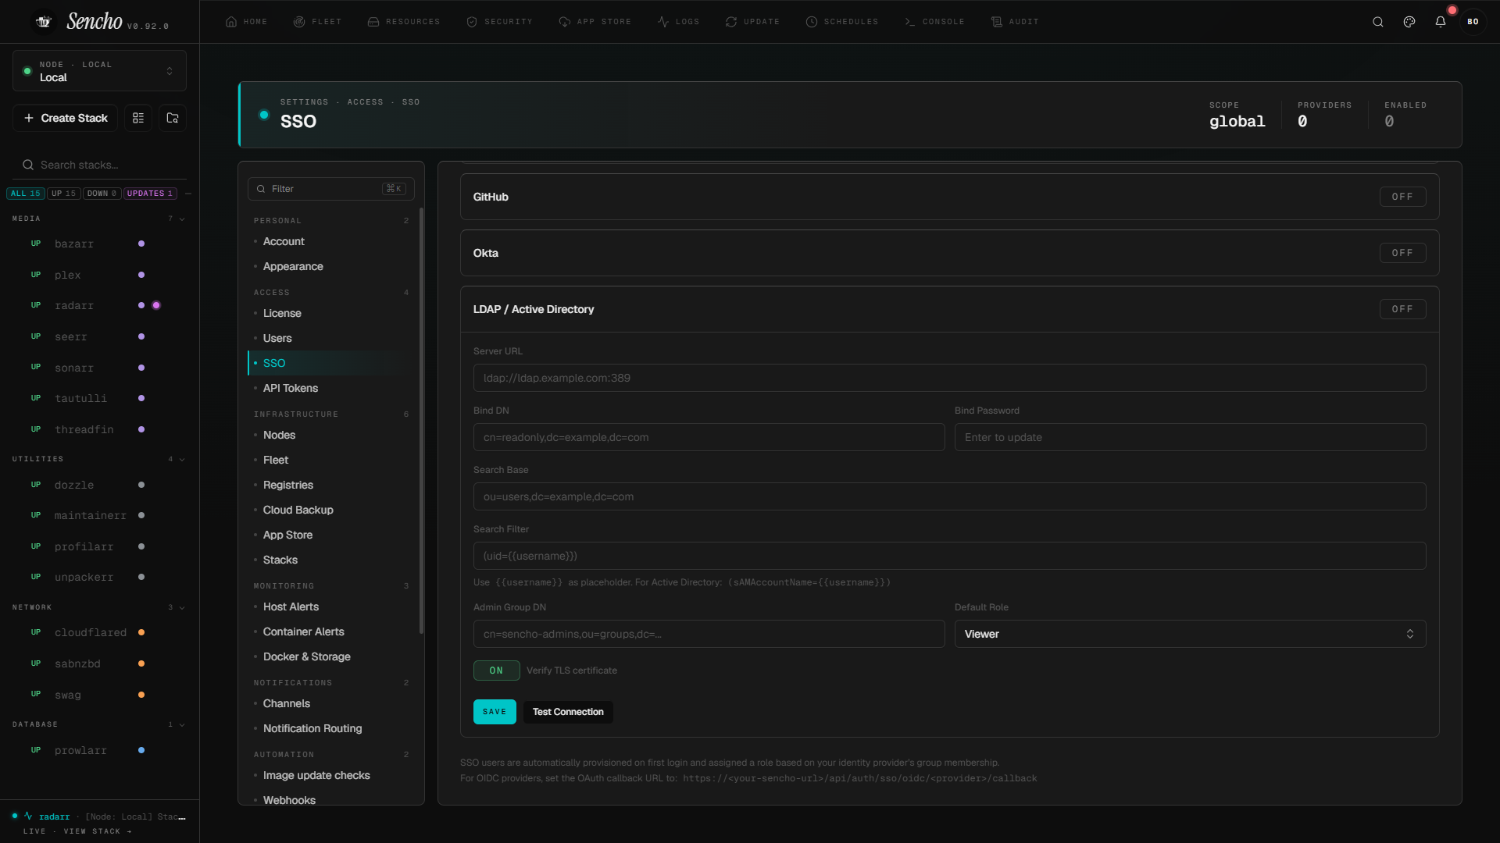The image size is (1500, 843).
Task: Click the folder import icon
Action: 173,118
